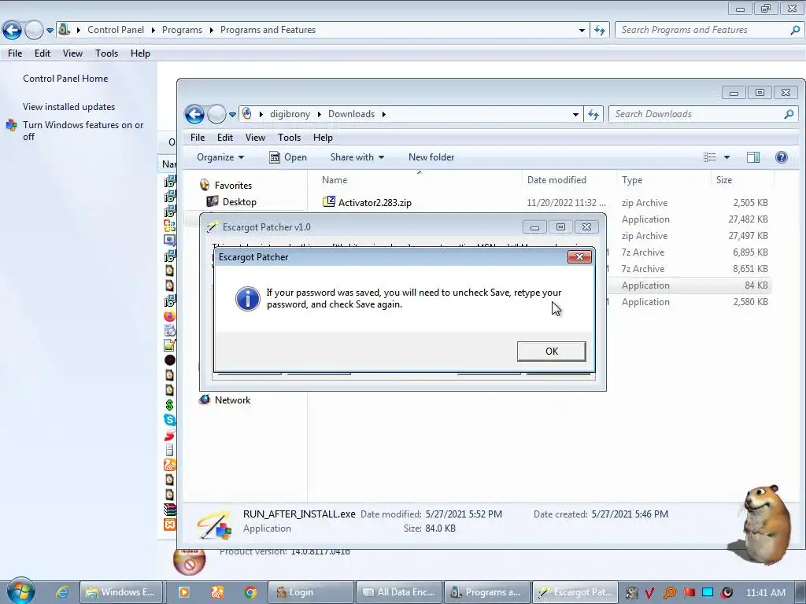Open the view options dropdown arrow

(x=727, y=157)
